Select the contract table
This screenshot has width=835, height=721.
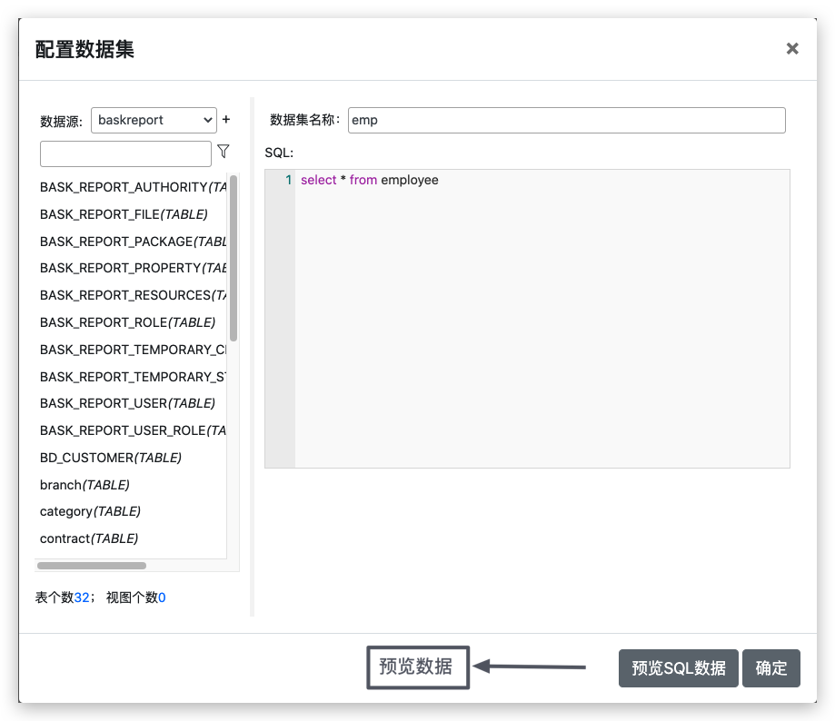click(x=89, y=538)
